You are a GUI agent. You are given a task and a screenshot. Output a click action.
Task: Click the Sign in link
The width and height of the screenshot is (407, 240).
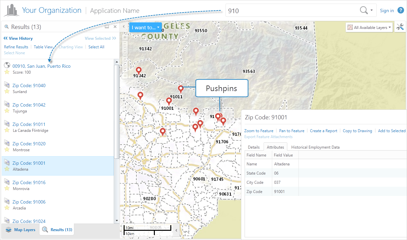pyautogui.click(x=387, y=11)
